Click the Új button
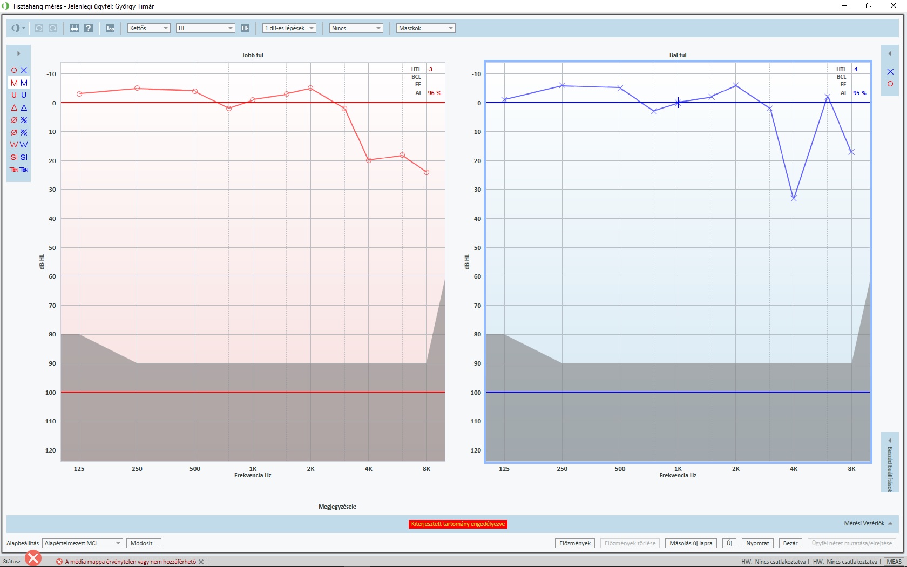Image resolution: width=907 pixels, height=567 pixels. coord(729,543)
